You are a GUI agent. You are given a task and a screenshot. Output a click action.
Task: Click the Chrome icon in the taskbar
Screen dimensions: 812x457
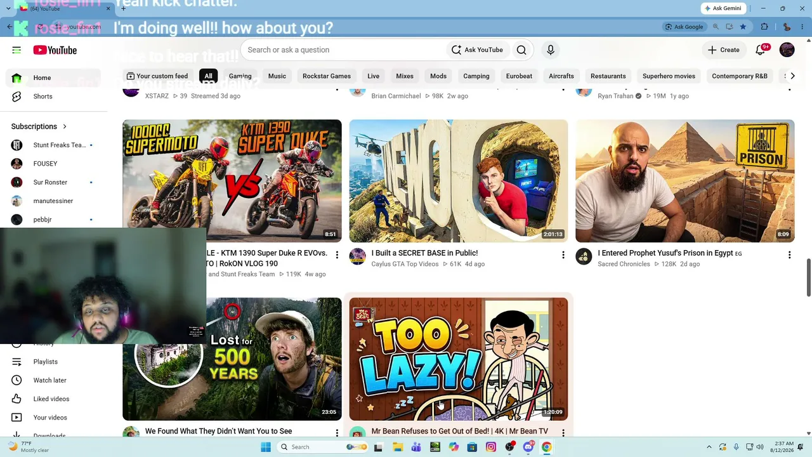click(x=546, y=447)
